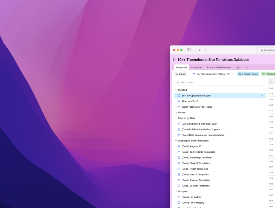This screenshot has width=275, height=208.
Task: Click the base title 14k+ Themeforest Site Templates Database
Action: point(213,60)
